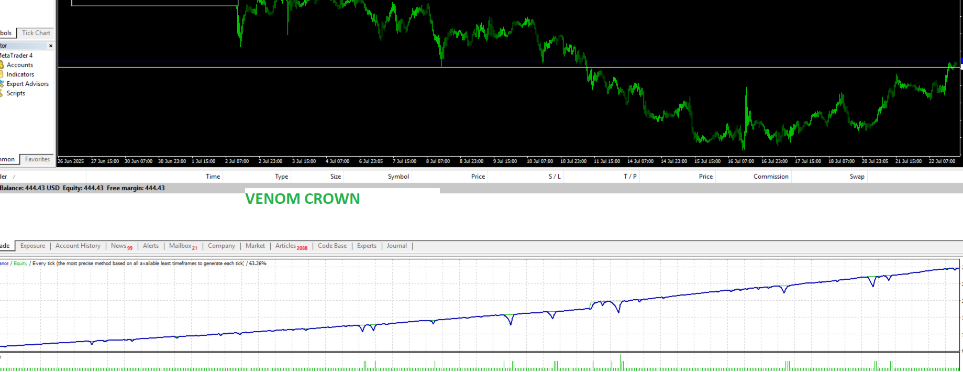The width and height of the screenshot is (963, 372).
Task: Open the Alerts tab
Action: 151,246
